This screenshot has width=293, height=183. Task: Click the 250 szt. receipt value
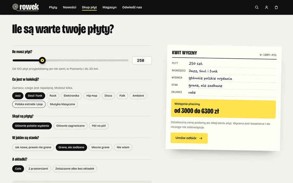196,63
